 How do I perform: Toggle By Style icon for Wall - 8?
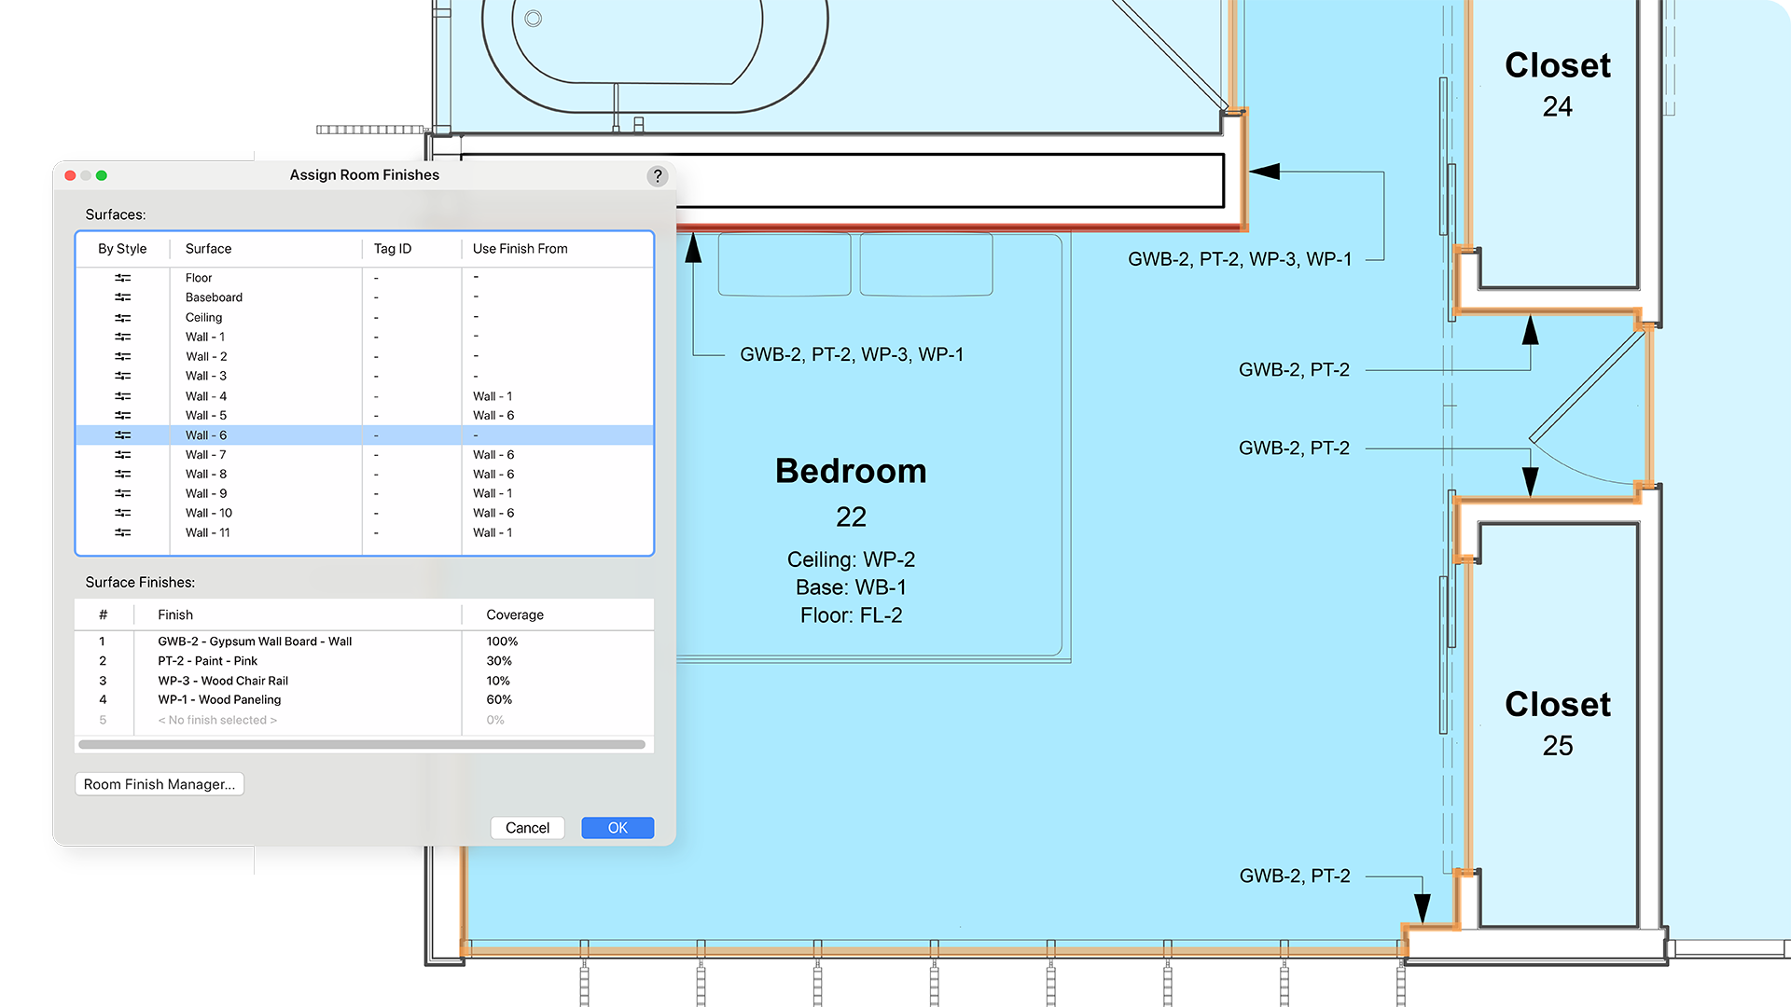coord(123,475)
